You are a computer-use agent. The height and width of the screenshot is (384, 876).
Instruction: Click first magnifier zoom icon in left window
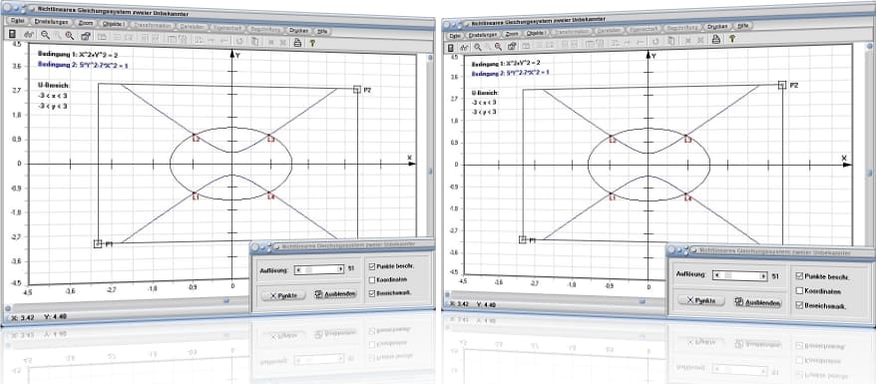pos(45,35)
